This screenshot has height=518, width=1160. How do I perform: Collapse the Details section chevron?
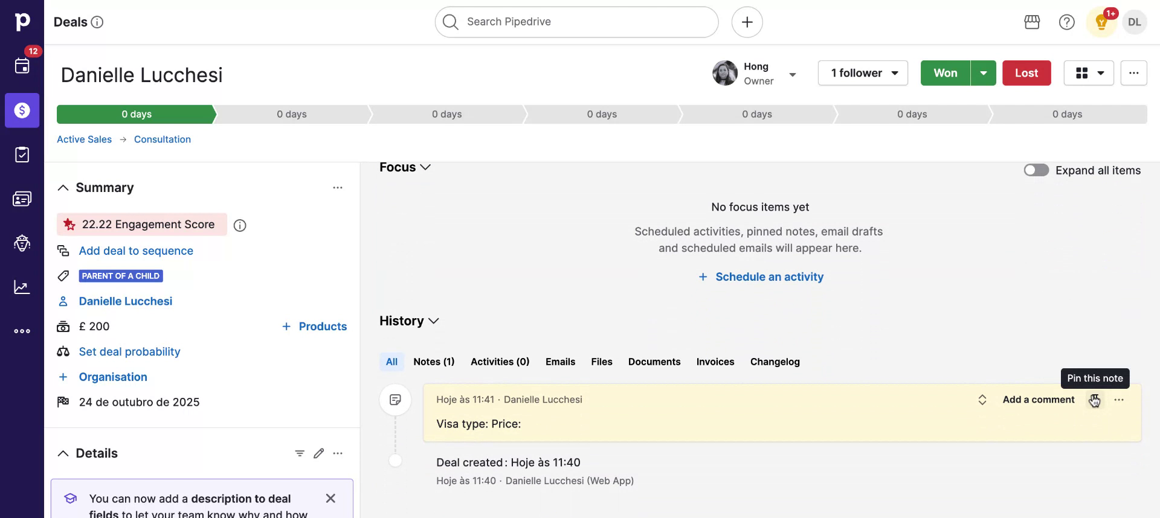63,453
